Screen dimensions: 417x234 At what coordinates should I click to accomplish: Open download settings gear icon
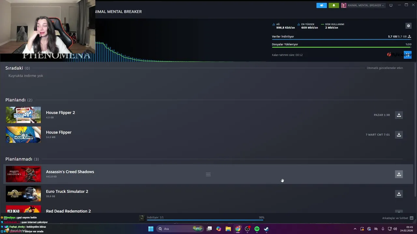pyautogui.click(x=408, y=26)
